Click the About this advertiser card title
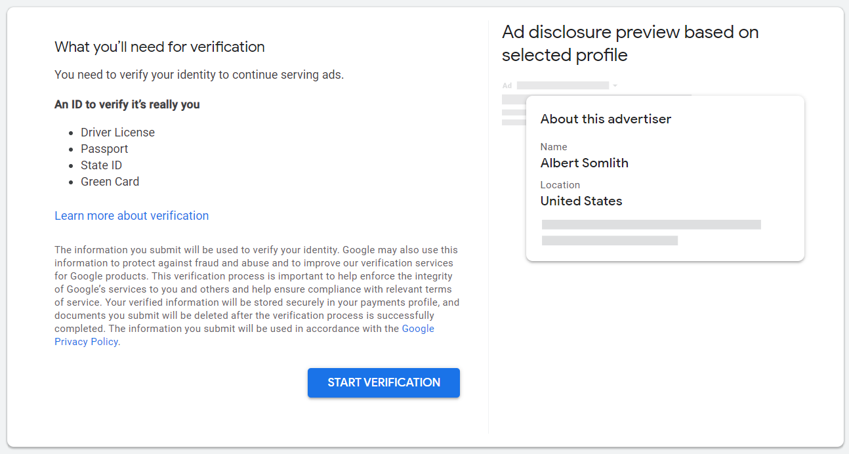Viewport: 849px width, 454px height. [606, 119]
